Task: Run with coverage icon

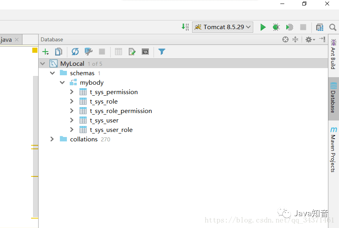Action: 289,27
